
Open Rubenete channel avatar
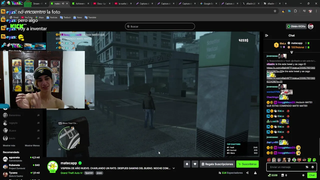[5, 167]
